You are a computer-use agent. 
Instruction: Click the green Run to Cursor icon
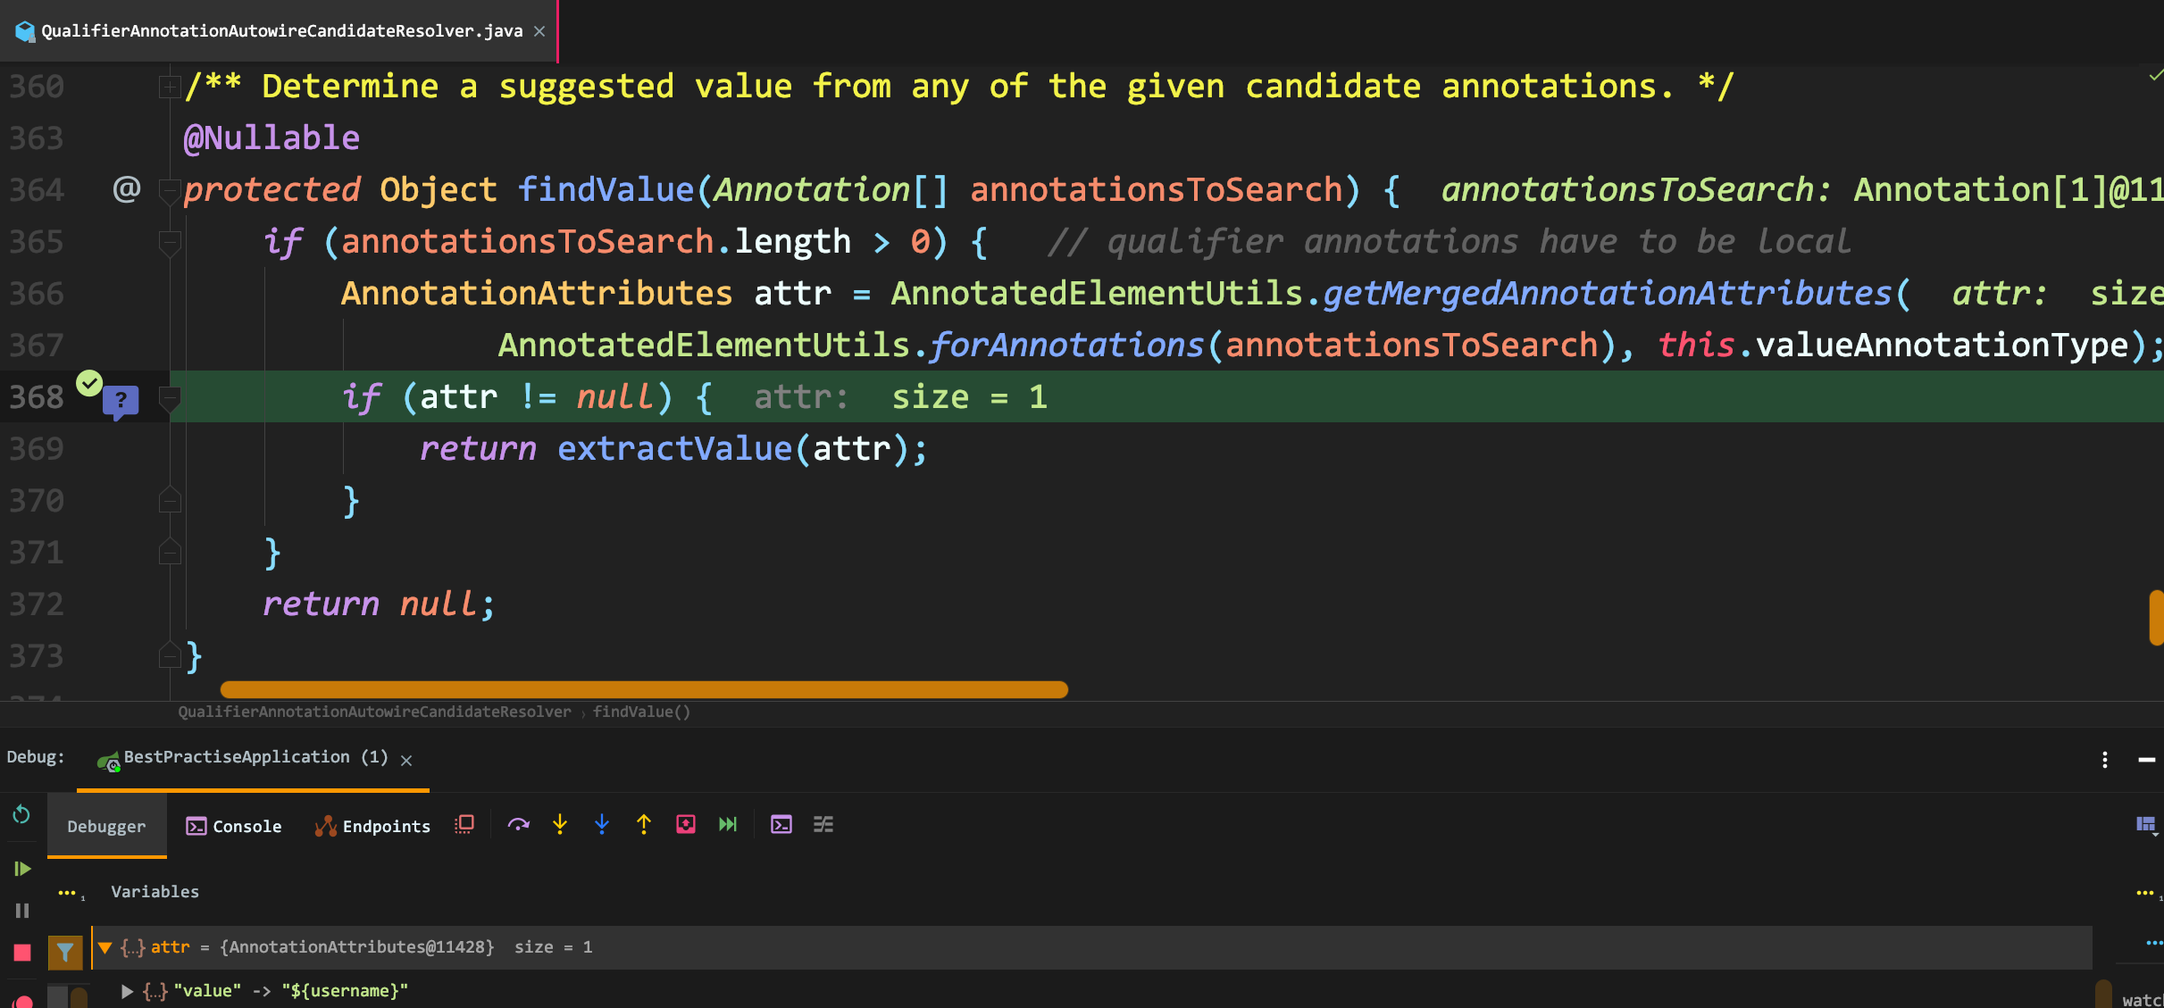tap(728, 825)
